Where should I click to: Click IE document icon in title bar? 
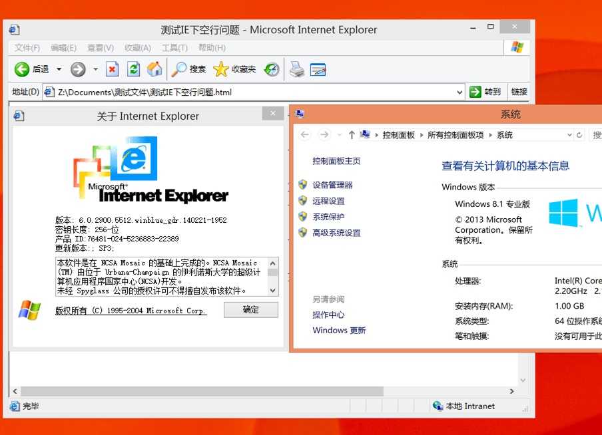point(14,30)
